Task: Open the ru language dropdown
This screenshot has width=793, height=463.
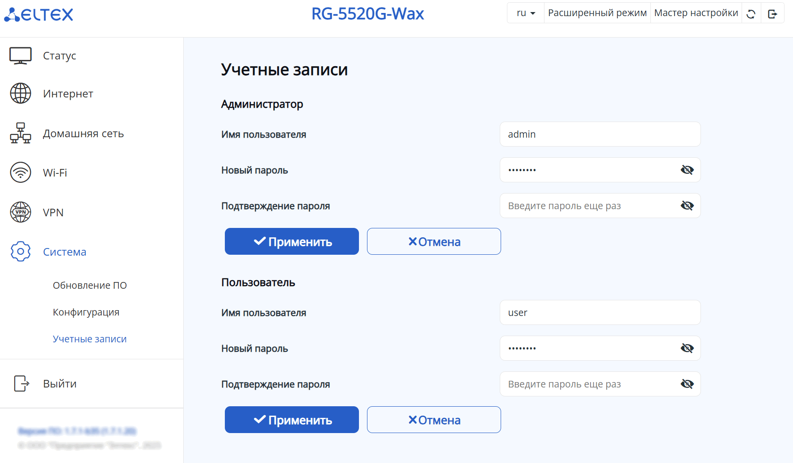Action: click(526, 13)
